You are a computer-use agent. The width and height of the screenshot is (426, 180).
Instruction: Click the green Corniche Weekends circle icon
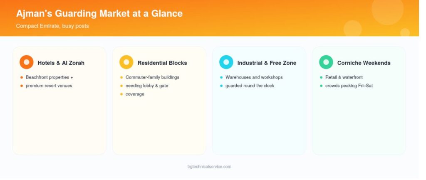(326, 62)
